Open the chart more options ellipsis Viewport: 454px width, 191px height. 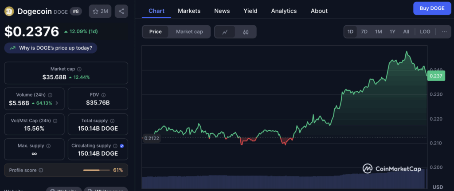pos(444,31)
